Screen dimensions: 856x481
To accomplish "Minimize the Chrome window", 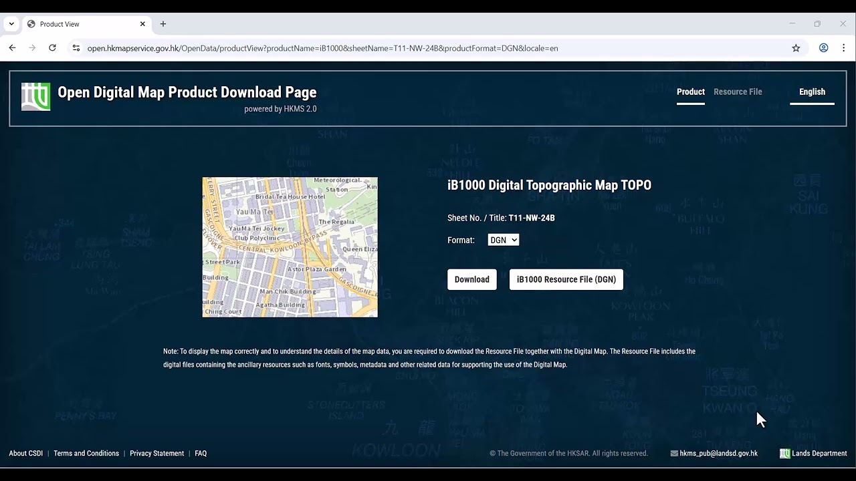I will pyautogui.click(x=792, y=24).
